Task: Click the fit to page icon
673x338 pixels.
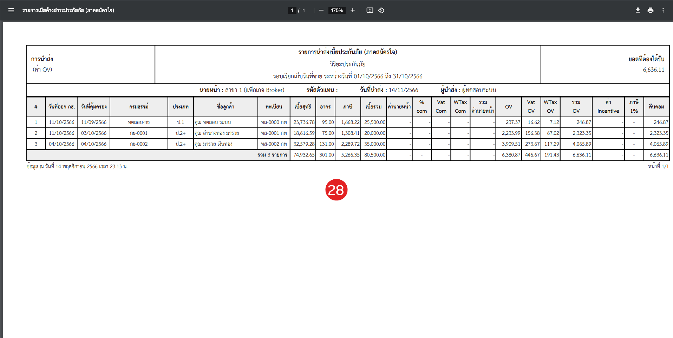Action: (x=370, y=10)
